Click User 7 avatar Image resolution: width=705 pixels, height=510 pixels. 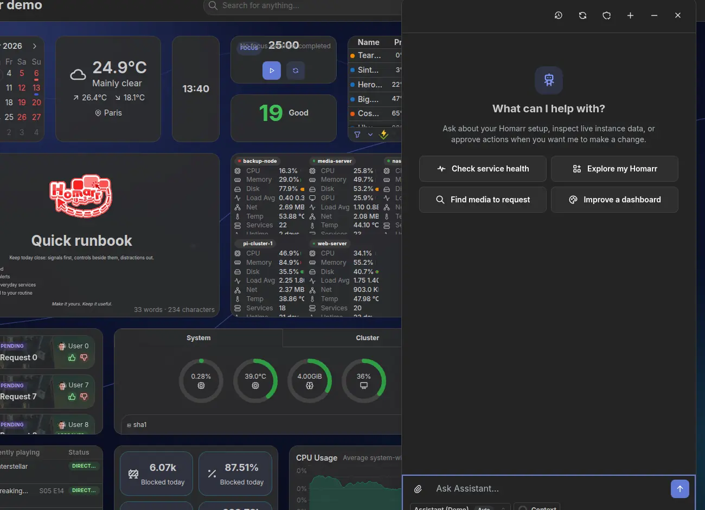coord(62,385)
